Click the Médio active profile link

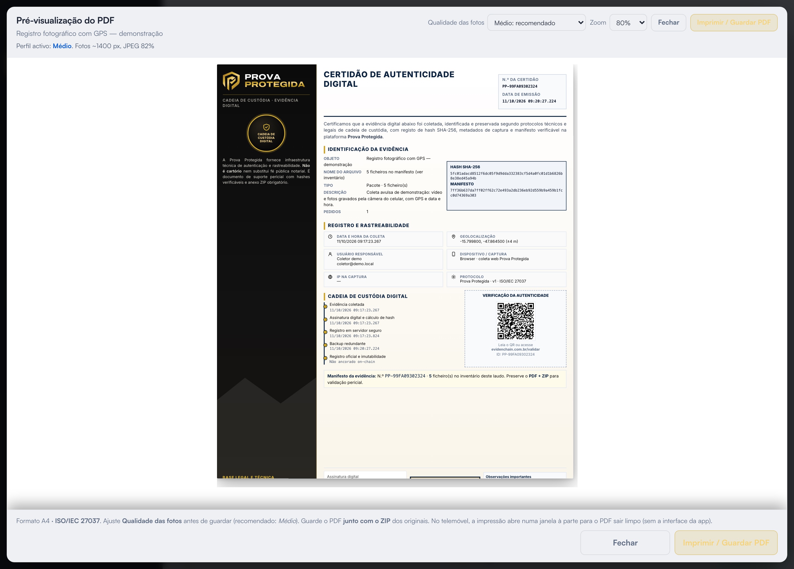(x=62, y=46)
